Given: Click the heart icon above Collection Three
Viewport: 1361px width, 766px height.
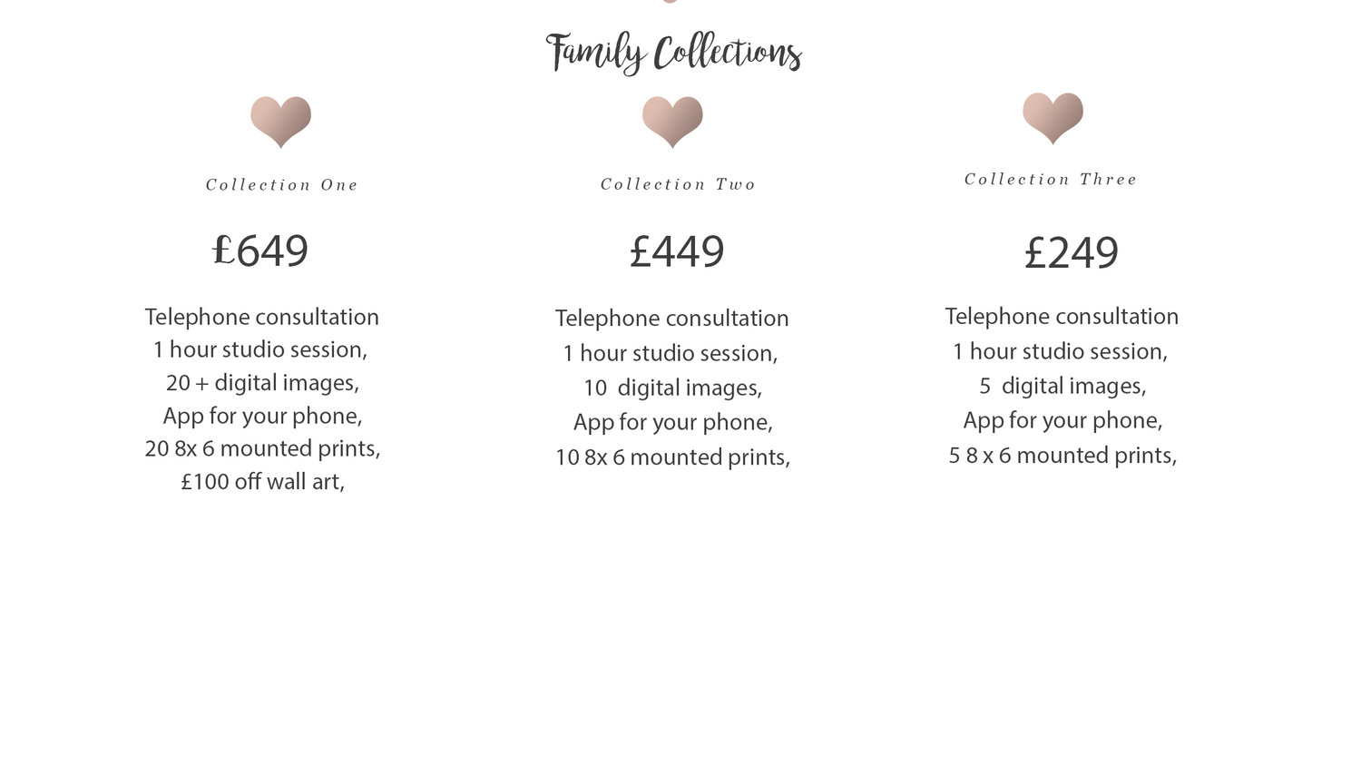Looking at the screenshot, I should coord(1053,117).
